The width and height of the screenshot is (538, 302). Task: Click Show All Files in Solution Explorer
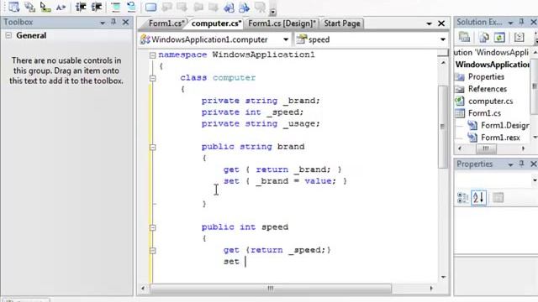[484, 37]
